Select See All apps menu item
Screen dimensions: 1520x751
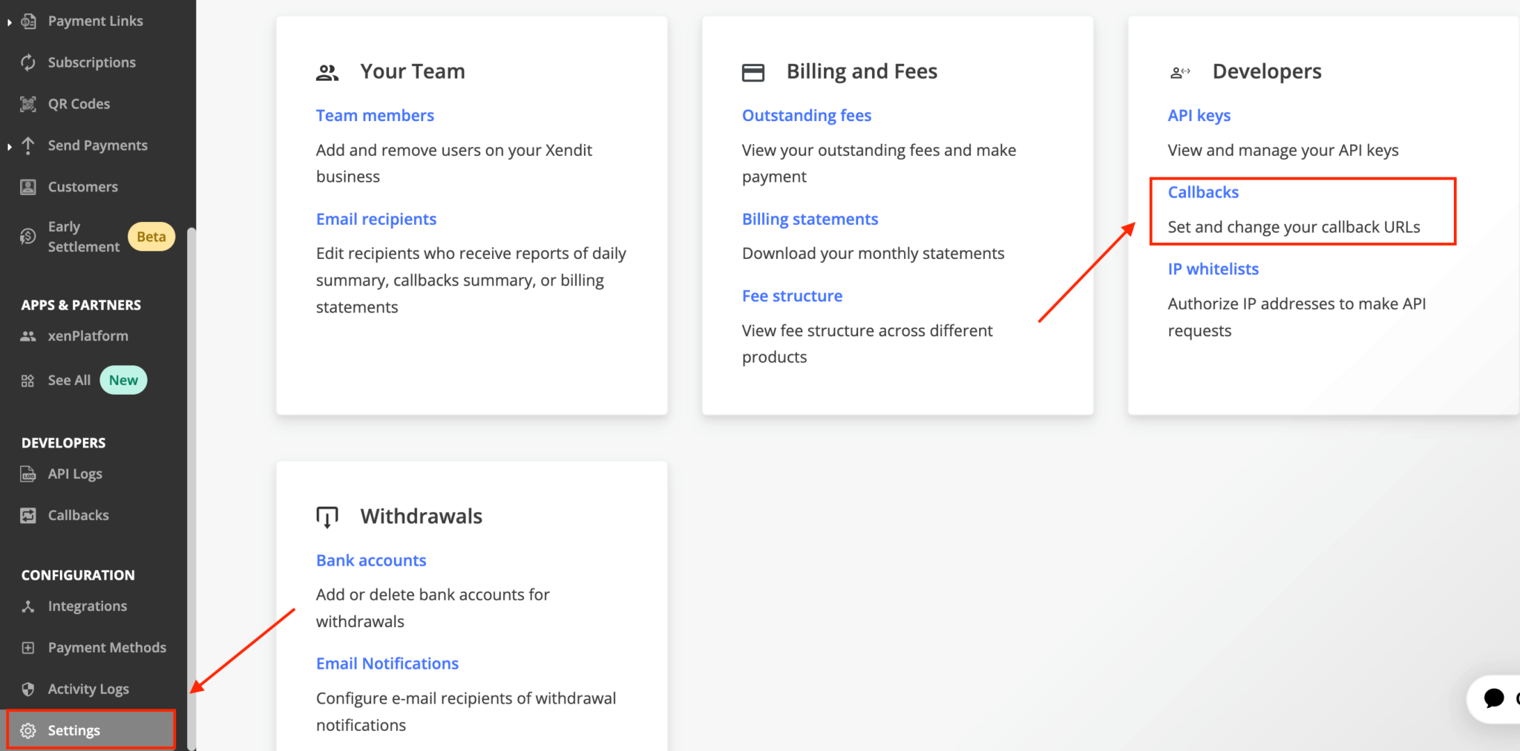point(69,381)
